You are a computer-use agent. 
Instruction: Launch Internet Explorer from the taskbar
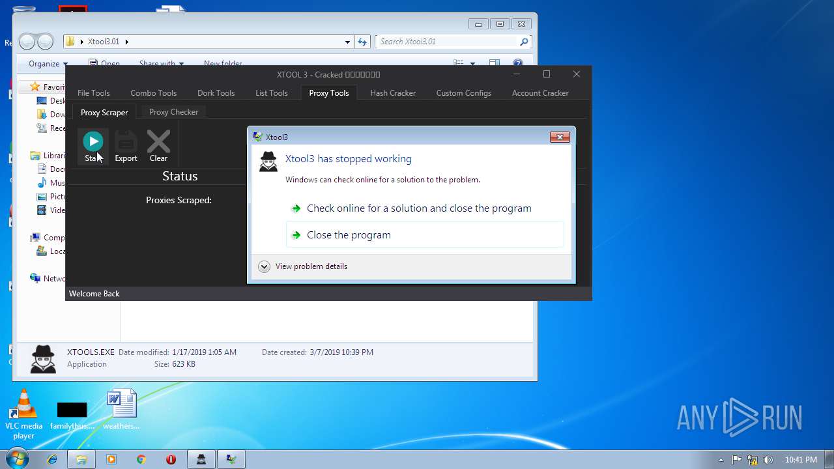53,459
